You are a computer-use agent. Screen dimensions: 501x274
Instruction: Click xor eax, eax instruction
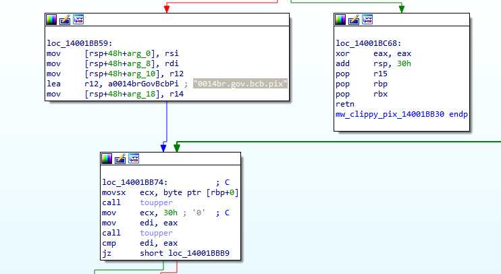pyautogui.click(x=373, y=53)
